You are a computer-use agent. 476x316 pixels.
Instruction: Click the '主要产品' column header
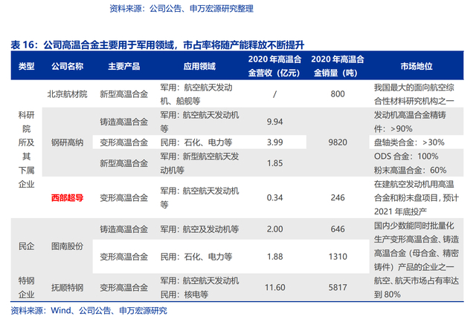click(x=124, y=66)
